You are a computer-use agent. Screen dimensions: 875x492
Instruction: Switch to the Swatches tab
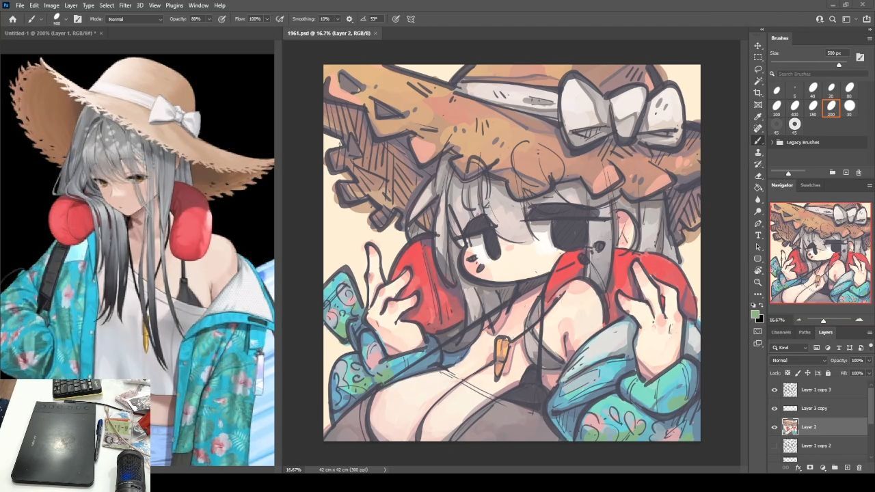point(810,185)
